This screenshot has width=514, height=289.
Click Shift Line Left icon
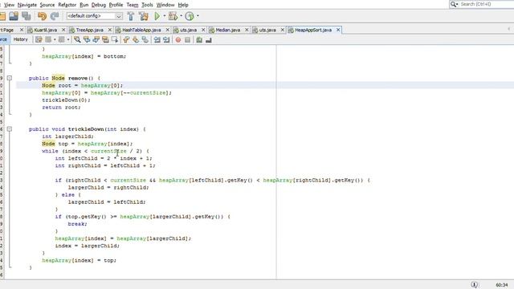tap(157, 39)
